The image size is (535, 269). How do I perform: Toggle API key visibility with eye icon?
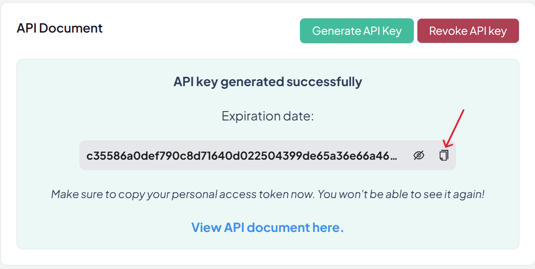point(418,155)
